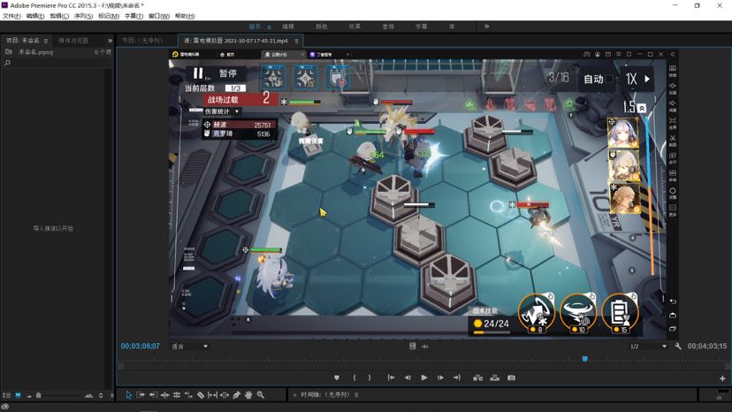Switch Project panel to list view
Image resolution: width=732 pixels, height=412 pixels.
(x=6, y=395)
